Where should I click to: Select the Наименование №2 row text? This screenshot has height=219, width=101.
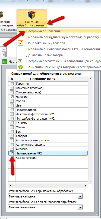pyautogui.click(x=29, y=153)
